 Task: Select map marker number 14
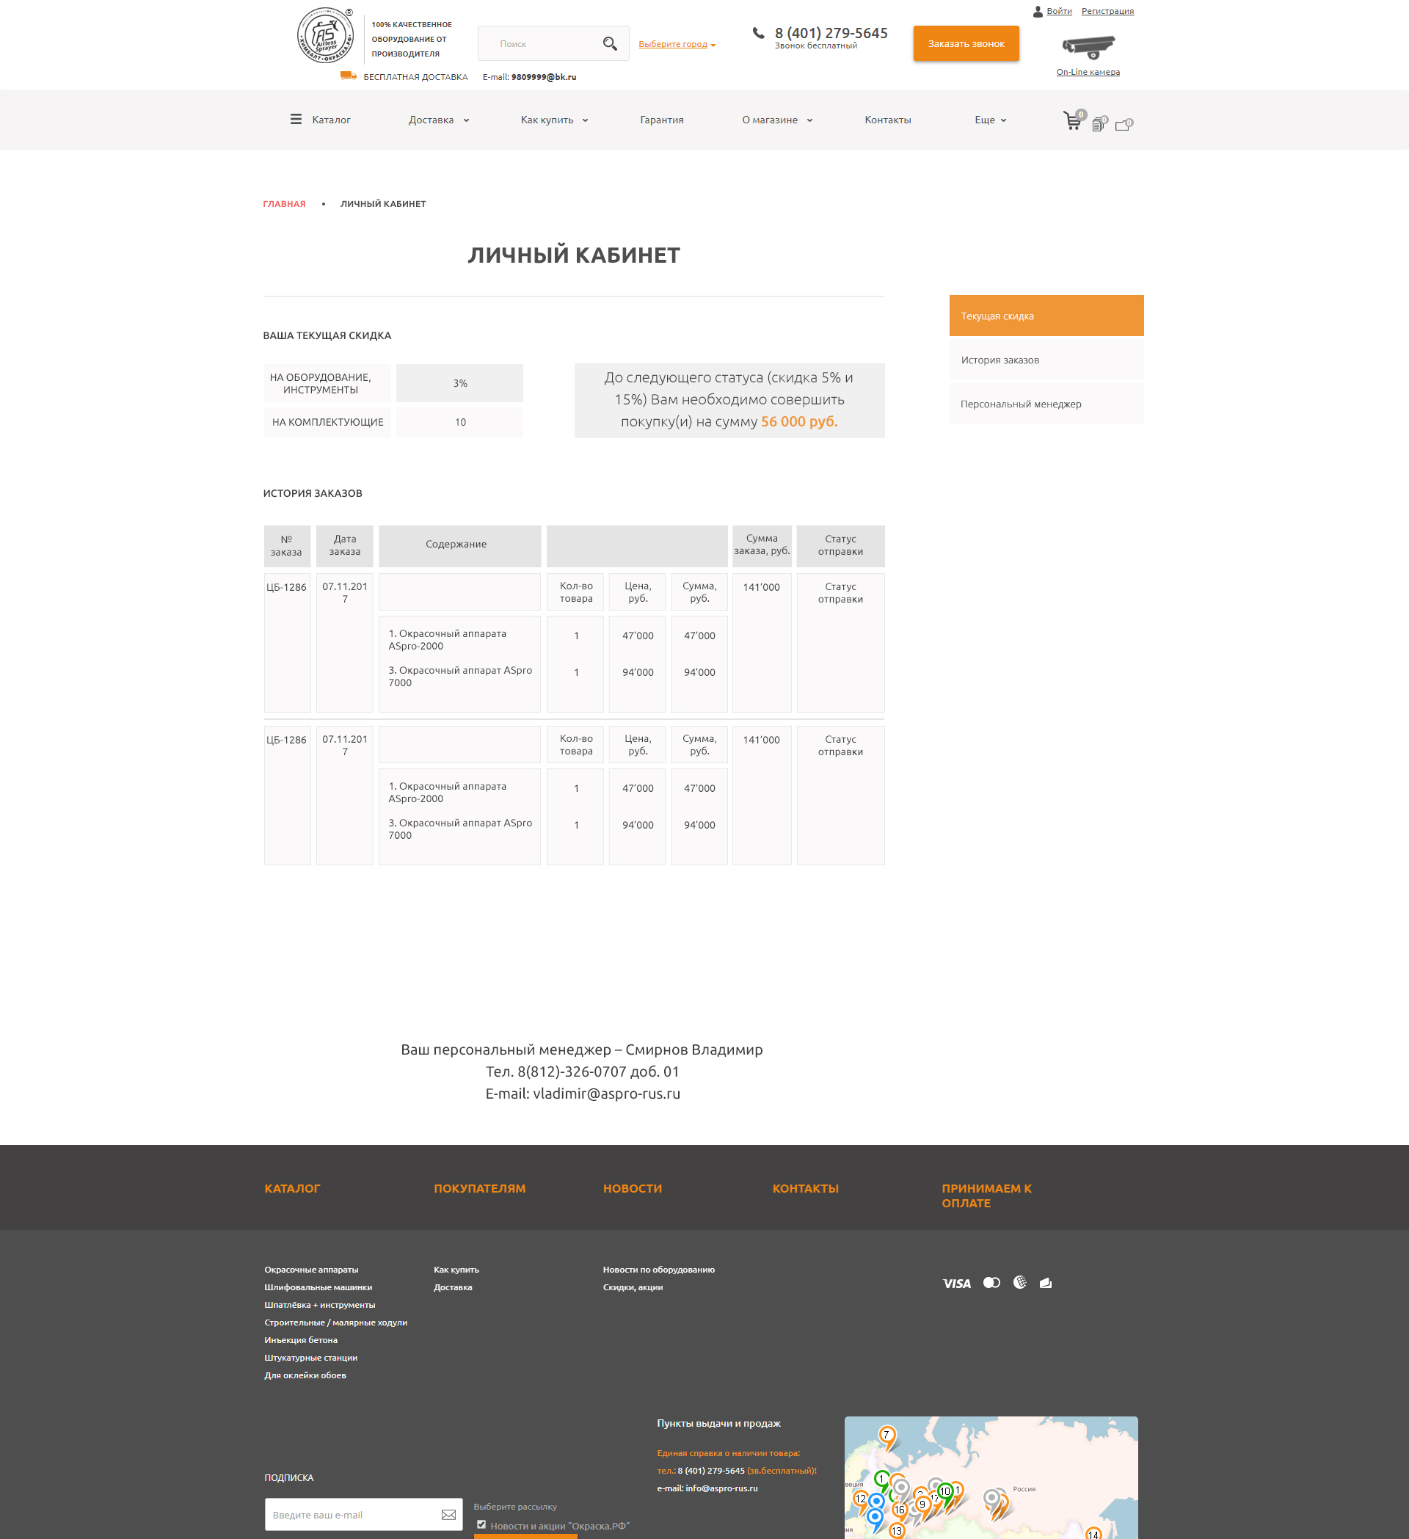point(1093,1533)
